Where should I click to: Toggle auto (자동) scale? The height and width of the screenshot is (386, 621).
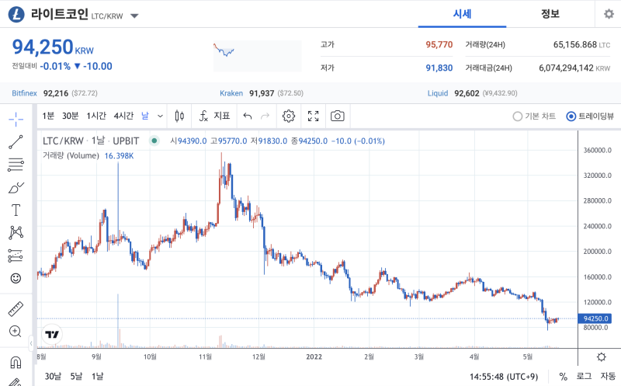pyautogui.click(x=608, y=376)
